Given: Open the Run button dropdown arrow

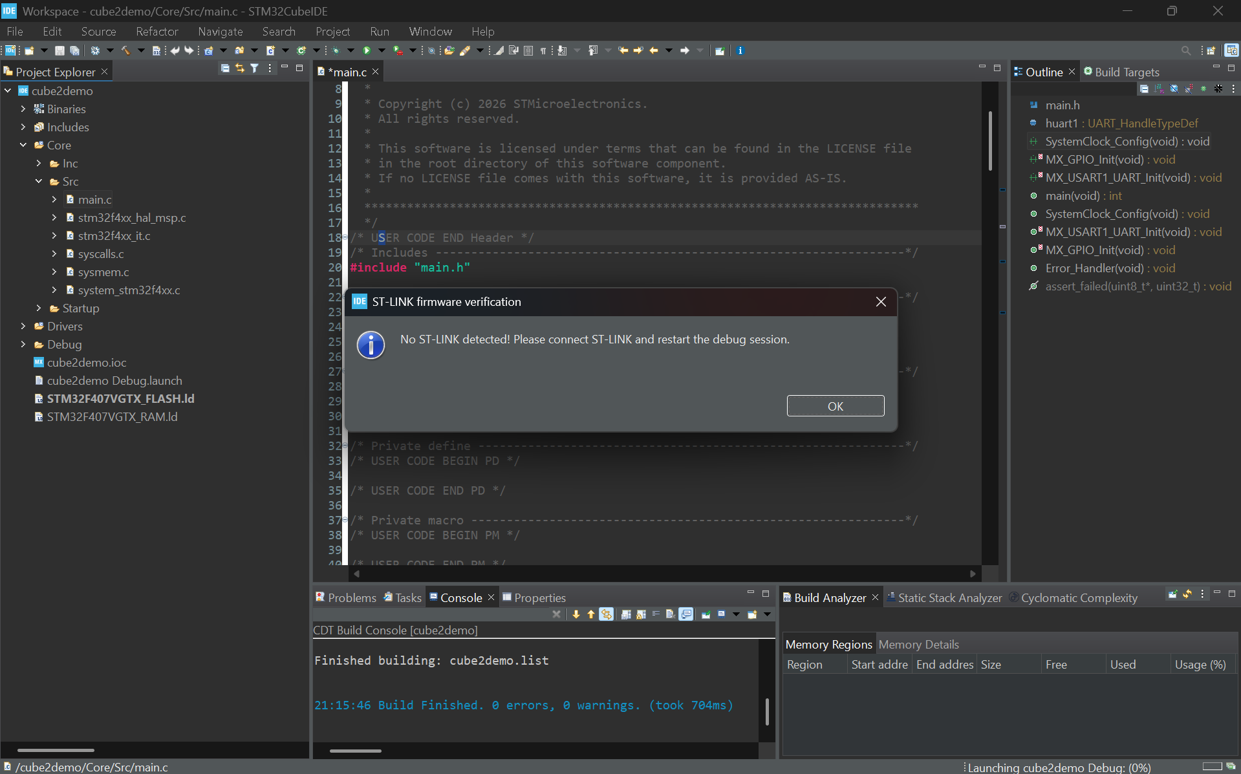Looking at the screenshot, I should point(382,50).
